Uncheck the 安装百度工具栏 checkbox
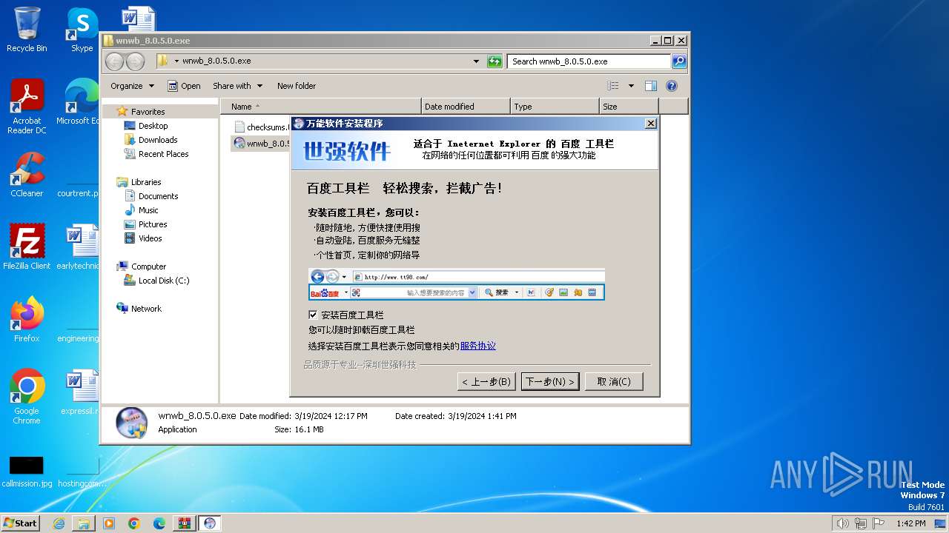This screenshot has height=533, width=949. coord(313,315)
